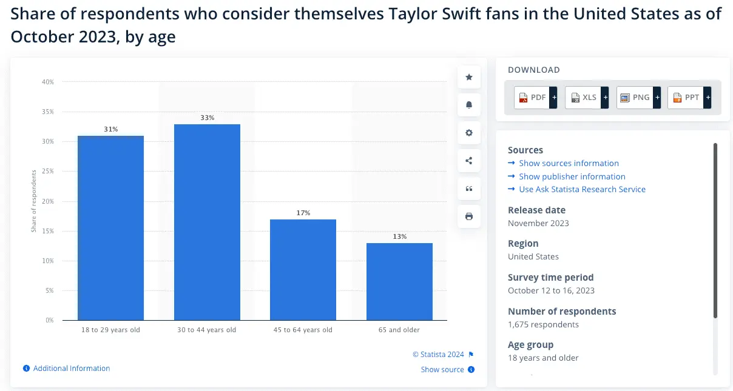Download chart as PDF
The image size is (733, 391).
click(532, 98)
